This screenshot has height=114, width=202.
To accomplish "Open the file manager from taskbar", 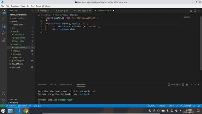I will point(10,111).
